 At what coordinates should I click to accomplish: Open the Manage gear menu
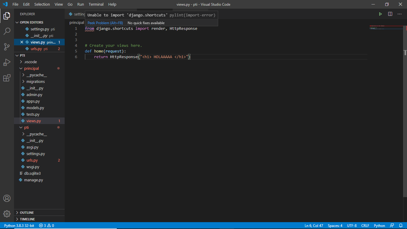click(7, 214)
